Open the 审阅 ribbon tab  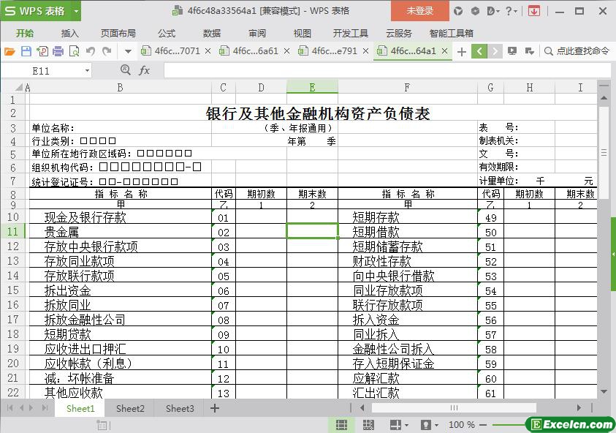257,34
